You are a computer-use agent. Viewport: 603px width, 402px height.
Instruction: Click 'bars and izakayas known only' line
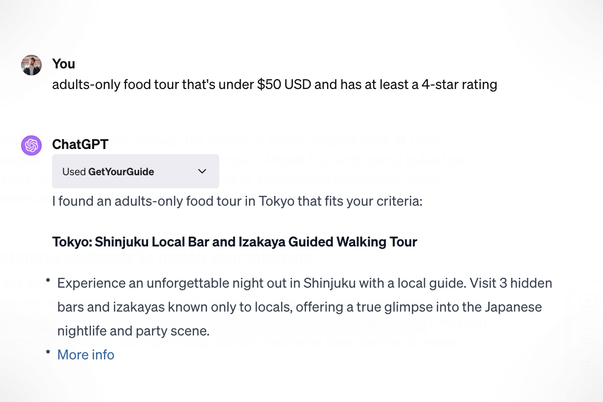(x=187, y=307)
